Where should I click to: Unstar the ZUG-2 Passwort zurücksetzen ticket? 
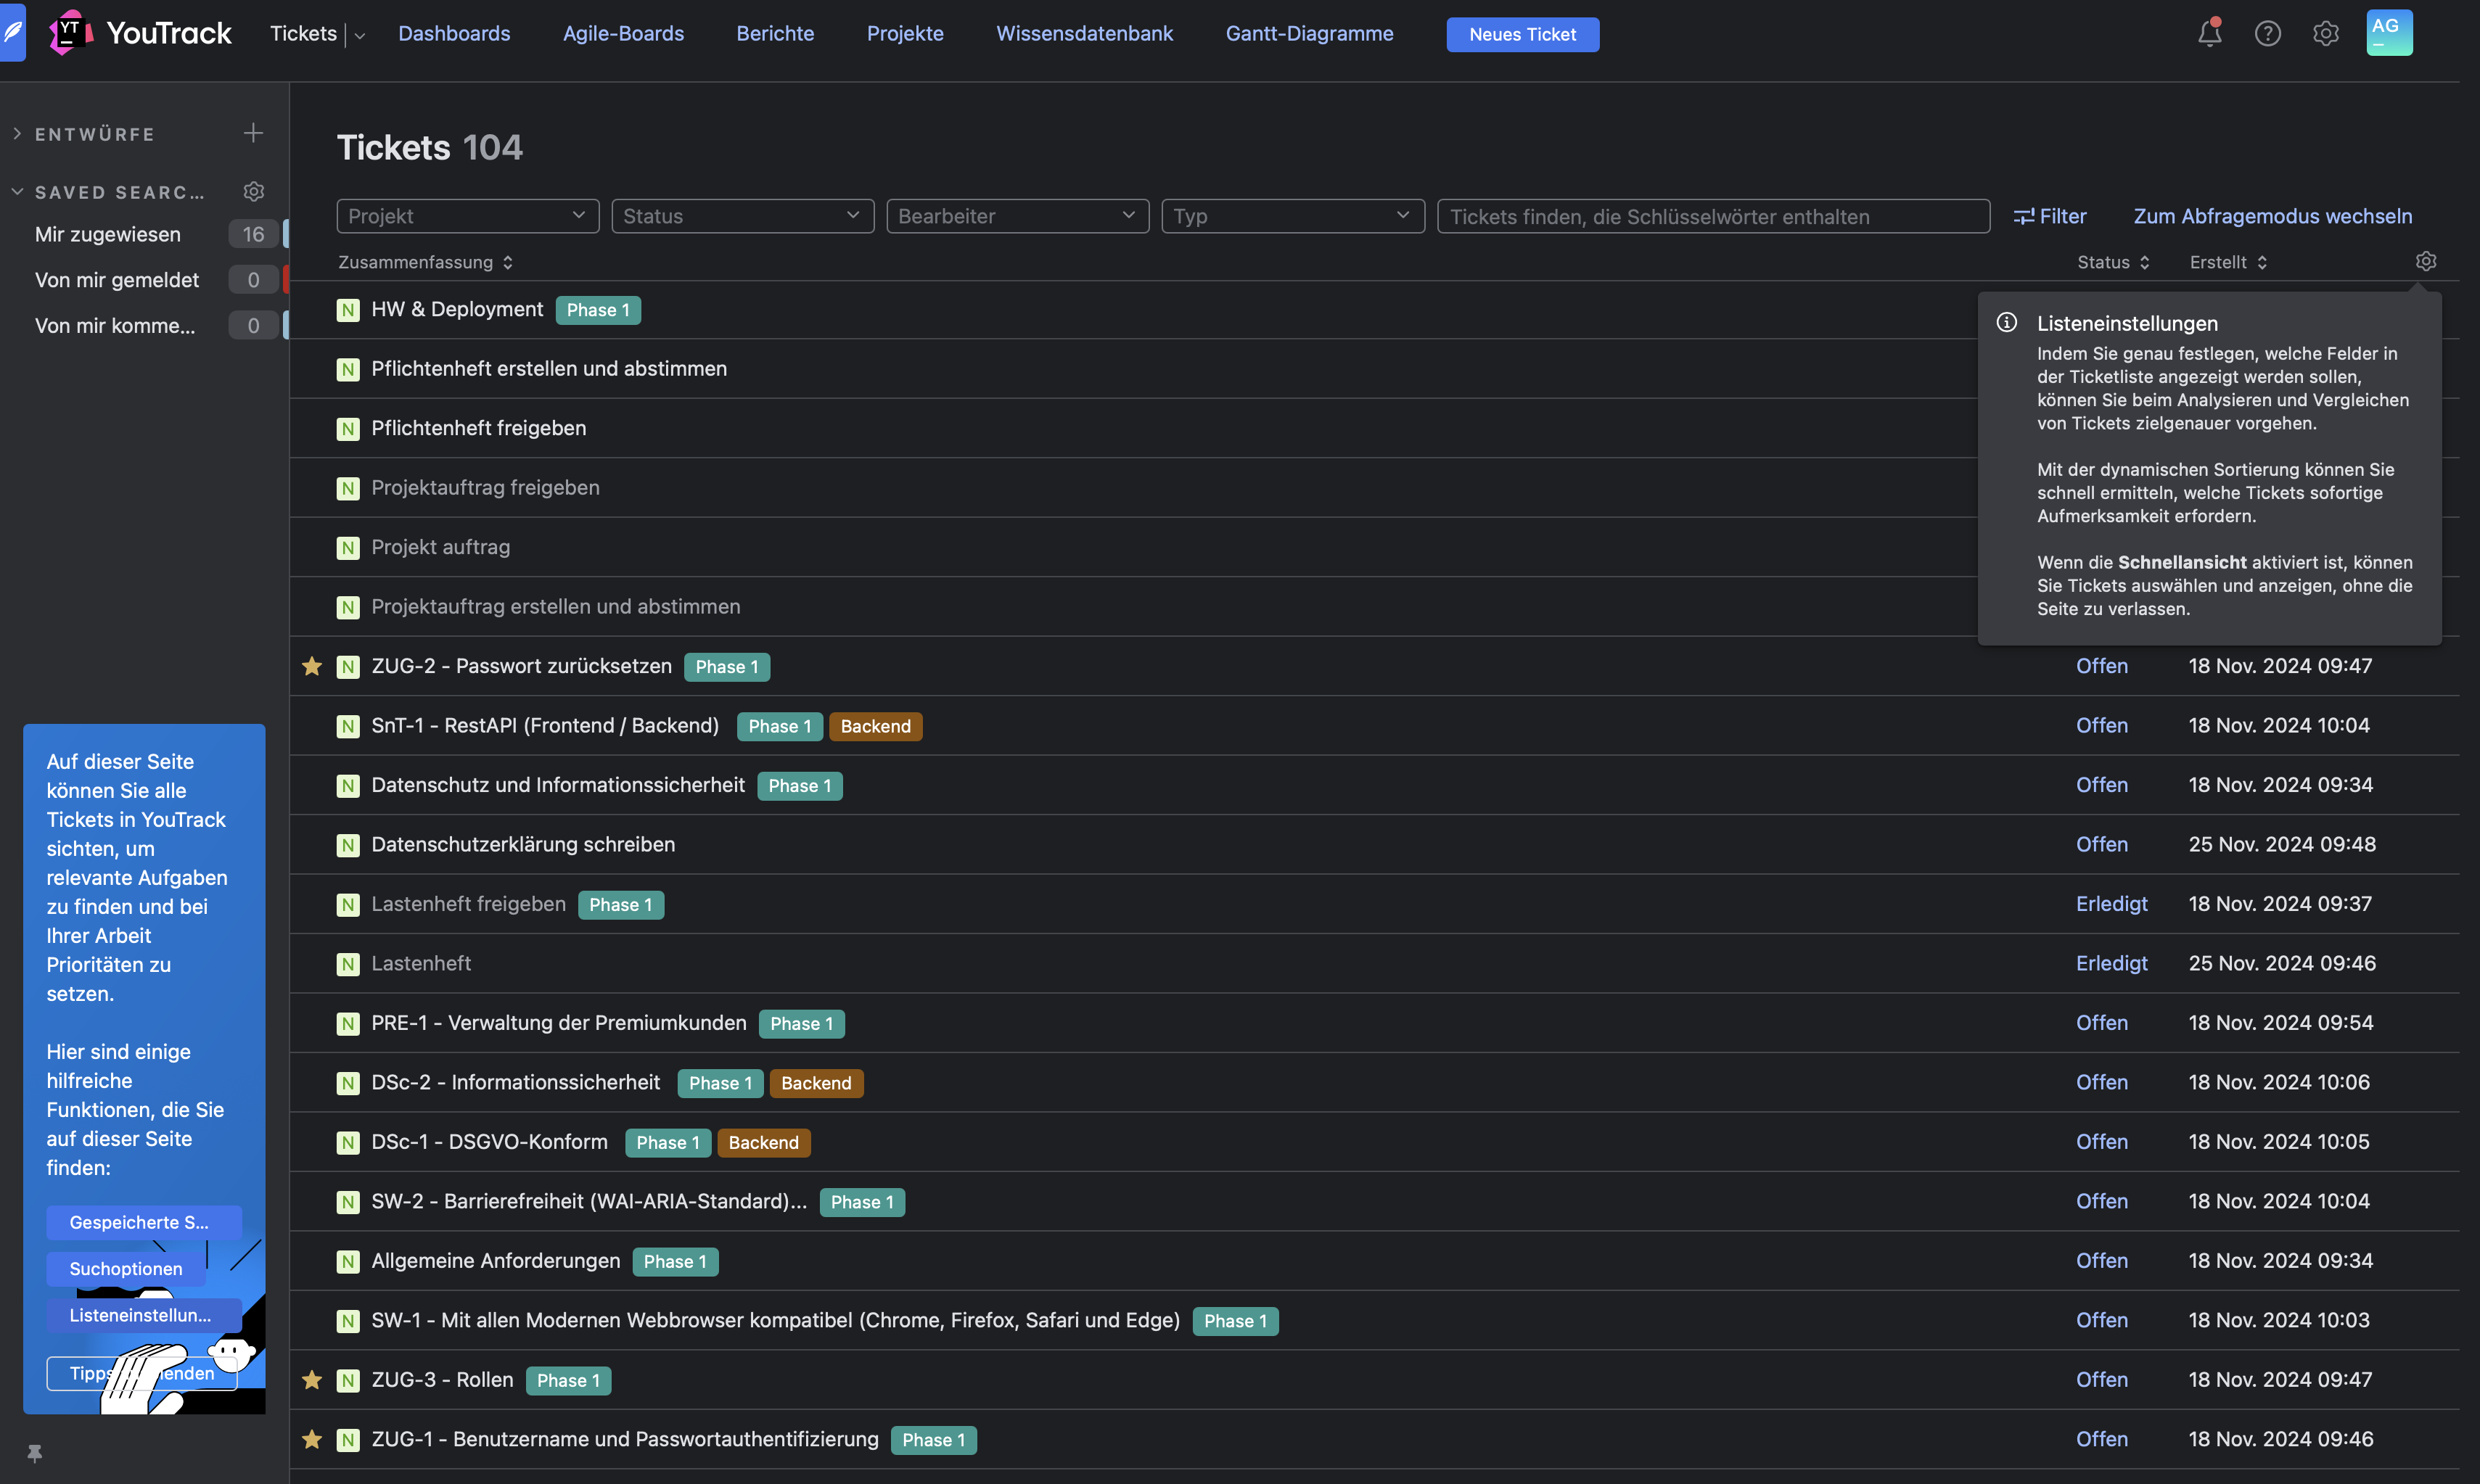click(312, 666)
